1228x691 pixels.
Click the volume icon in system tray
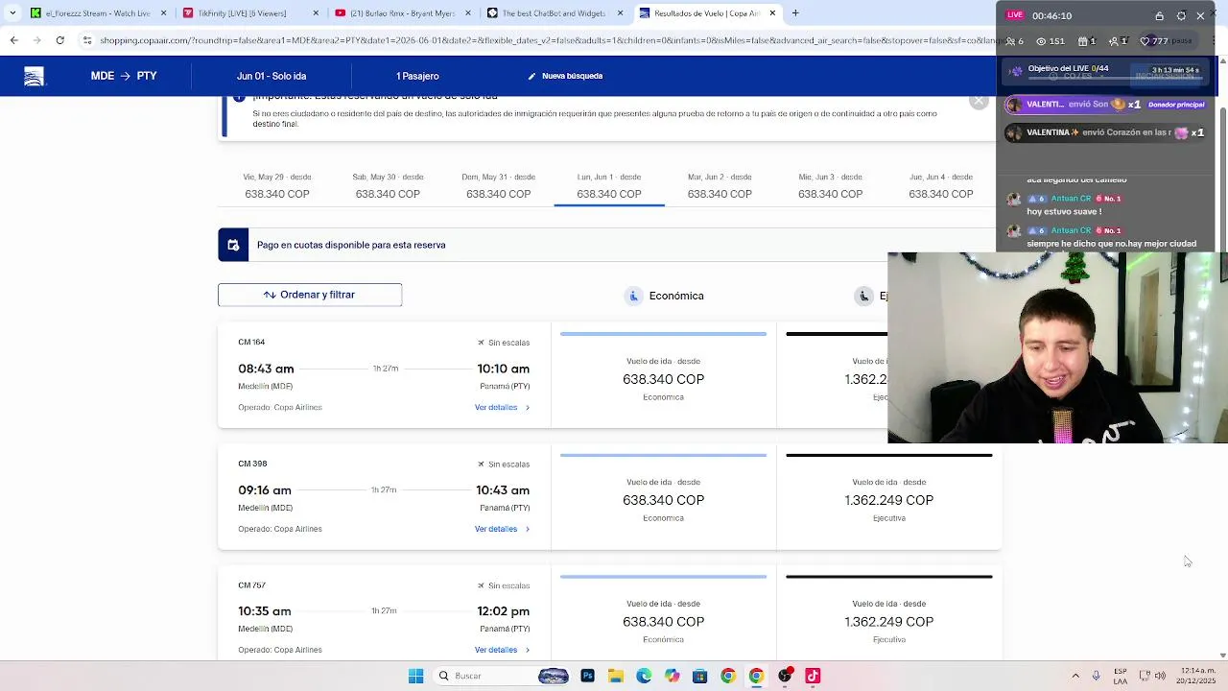1160,676
